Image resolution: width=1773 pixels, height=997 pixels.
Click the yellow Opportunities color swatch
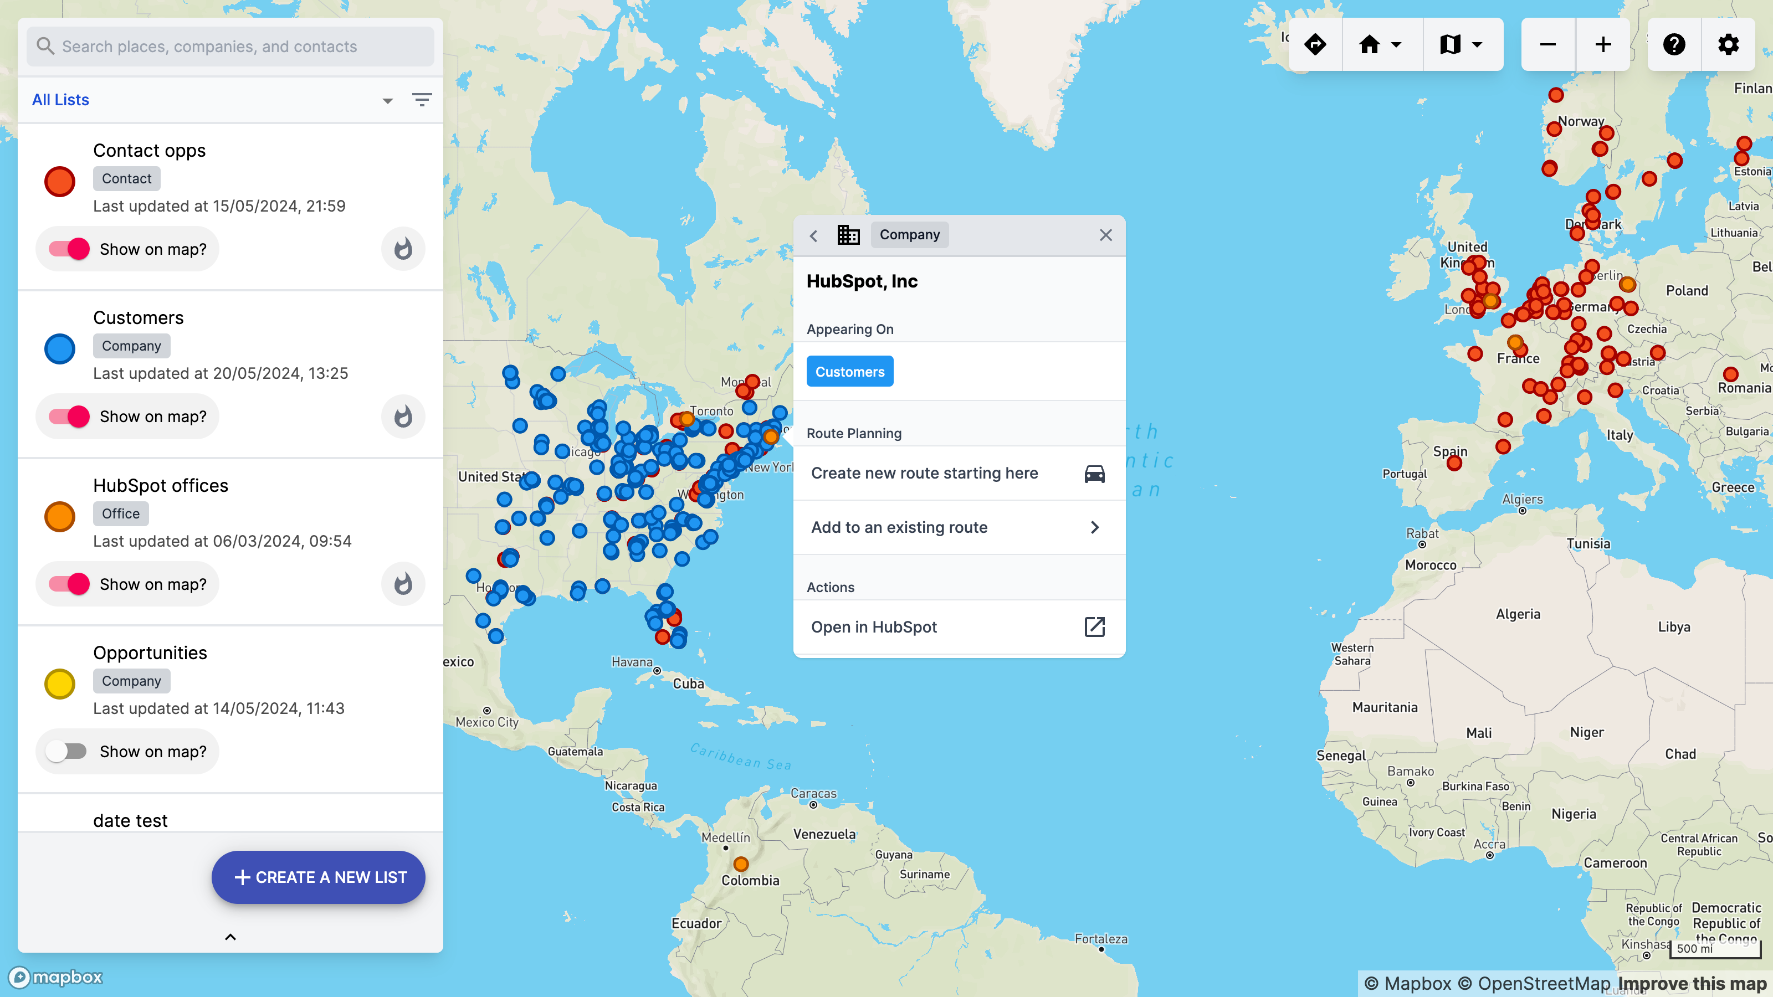[60, 684]
